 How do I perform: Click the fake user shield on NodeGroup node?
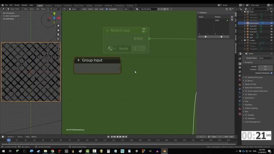(142, 48)
